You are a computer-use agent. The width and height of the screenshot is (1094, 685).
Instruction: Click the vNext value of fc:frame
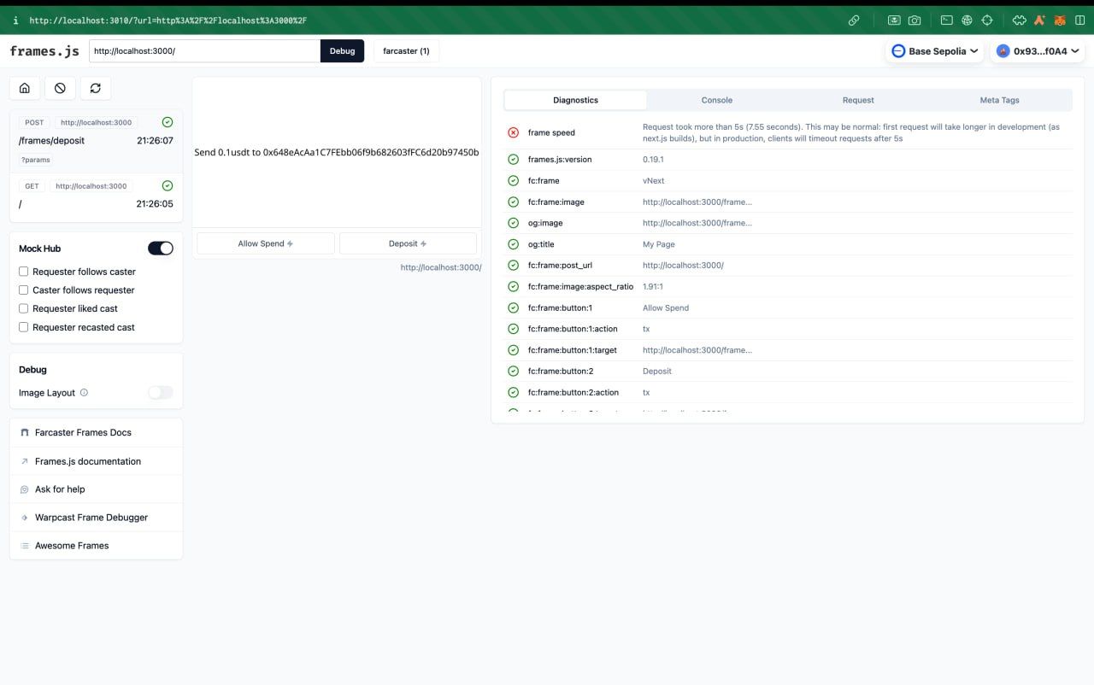click(653, 181)
